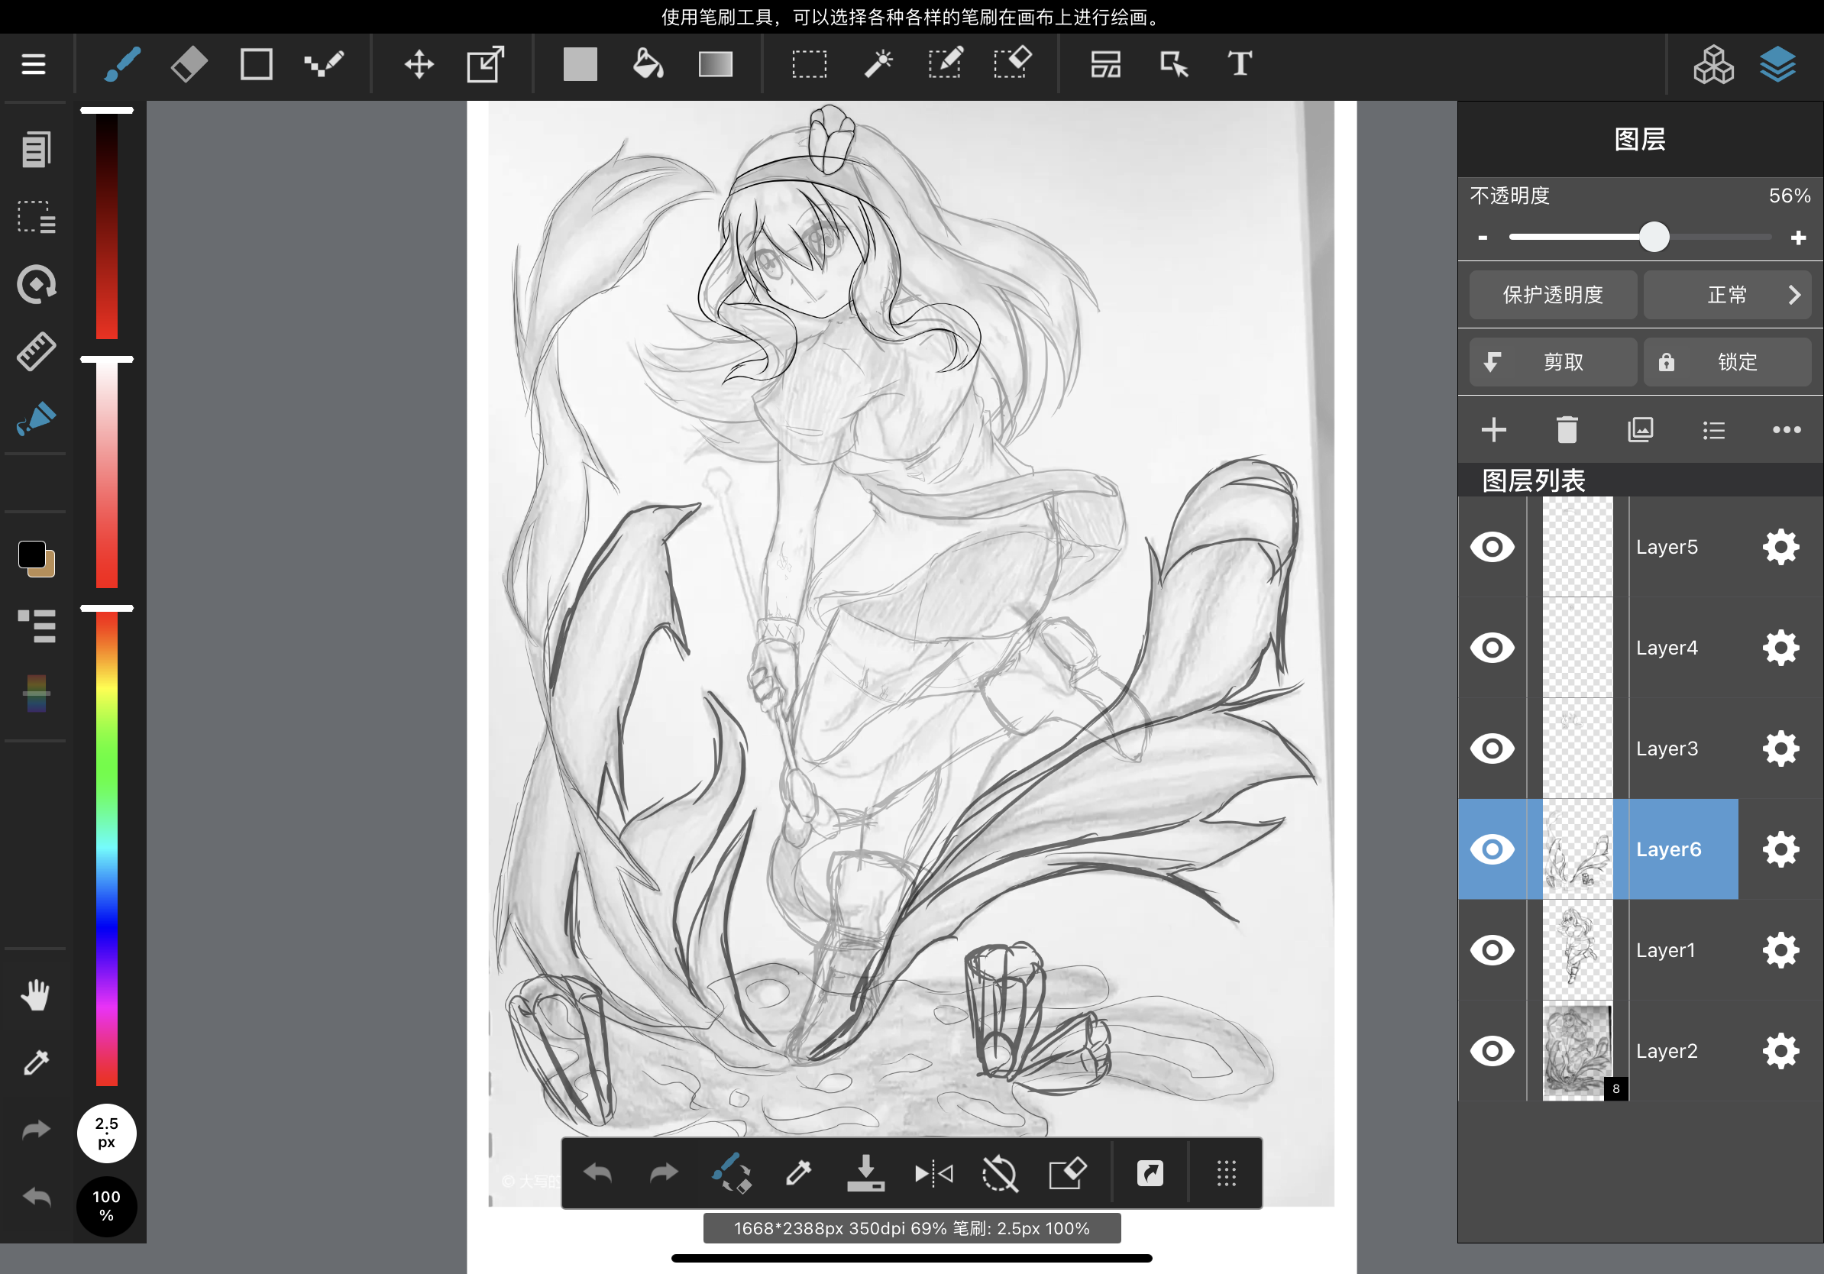Open the ruler snap settings icon

36,351
